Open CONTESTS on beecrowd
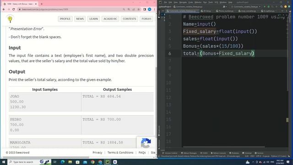 [x=129, y=19]
